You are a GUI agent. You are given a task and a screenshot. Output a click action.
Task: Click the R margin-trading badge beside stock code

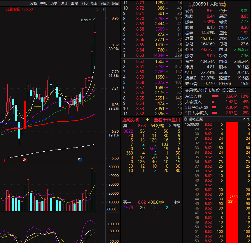[190, 3]
